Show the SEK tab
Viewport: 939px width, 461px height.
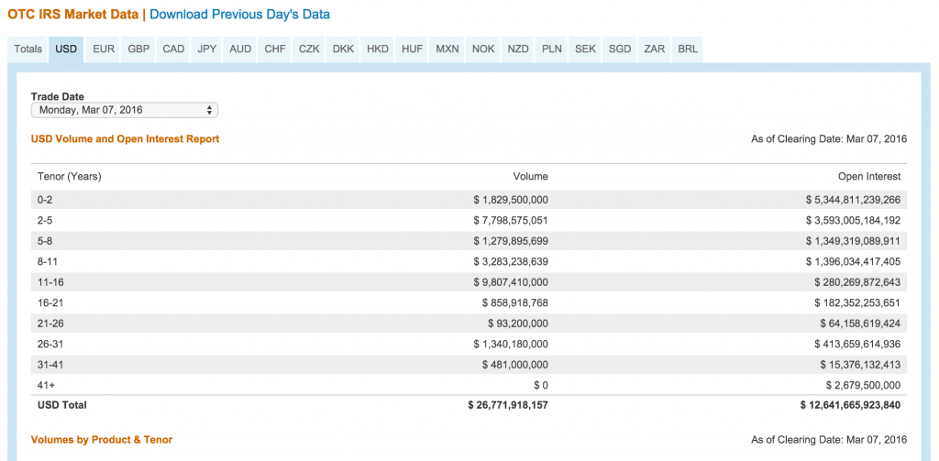(x=585, y=49)
